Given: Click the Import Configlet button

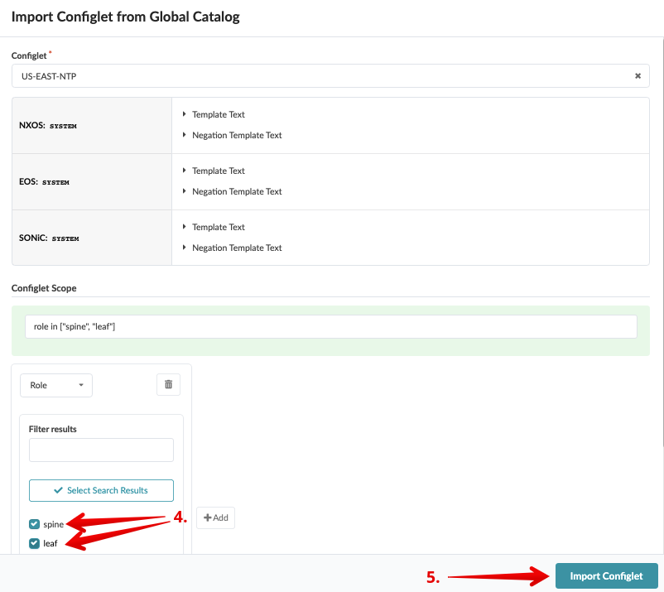Looking at the screenshot, I should [x=606, y=575].
